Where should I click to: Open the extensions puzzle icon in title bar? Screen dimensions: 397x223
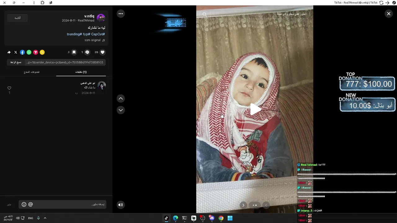coord(42,3)
